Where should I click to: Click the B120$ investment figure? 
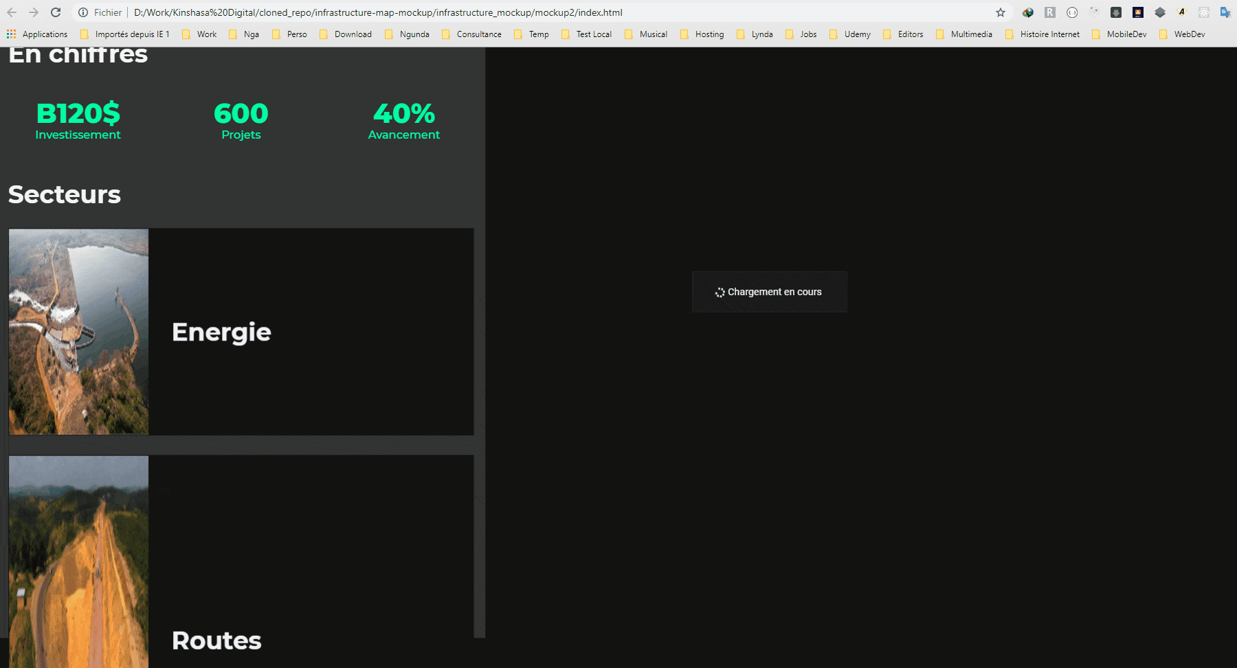(x=78, y=113)
